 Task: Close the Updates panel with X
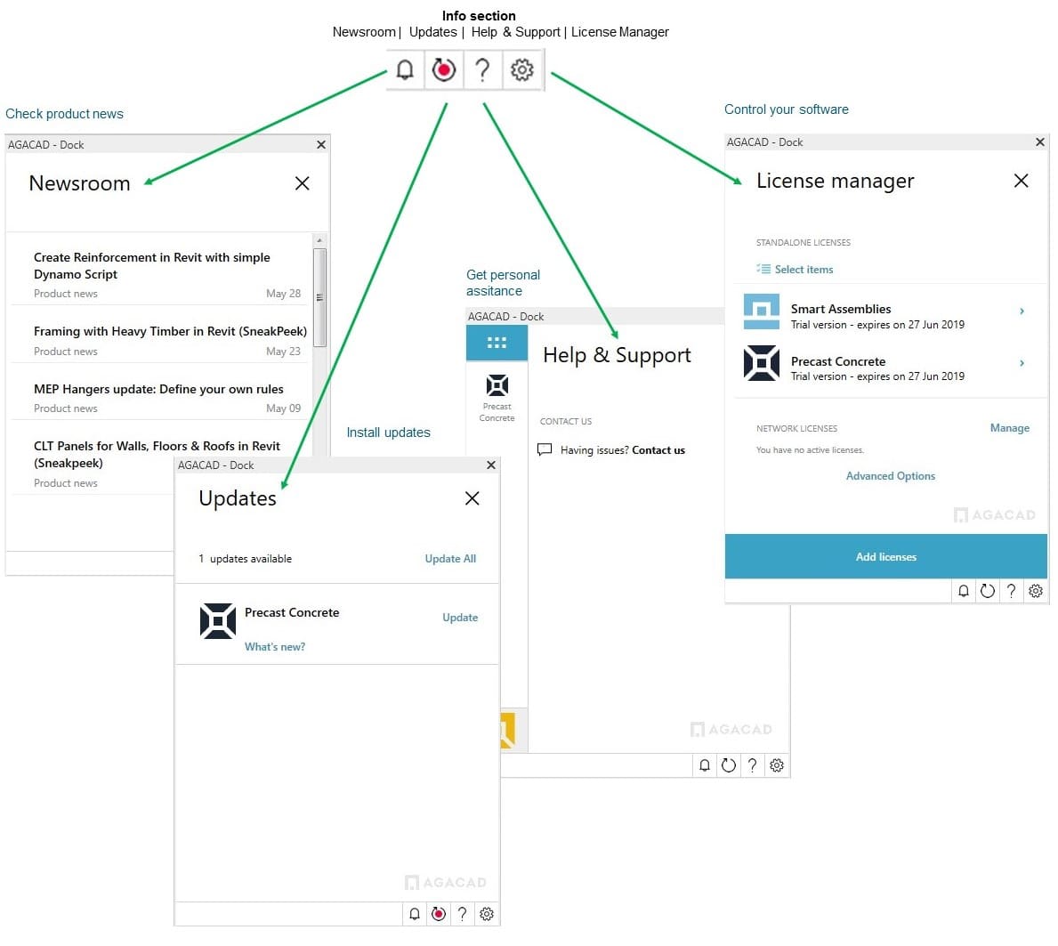(x=472, y=498)
